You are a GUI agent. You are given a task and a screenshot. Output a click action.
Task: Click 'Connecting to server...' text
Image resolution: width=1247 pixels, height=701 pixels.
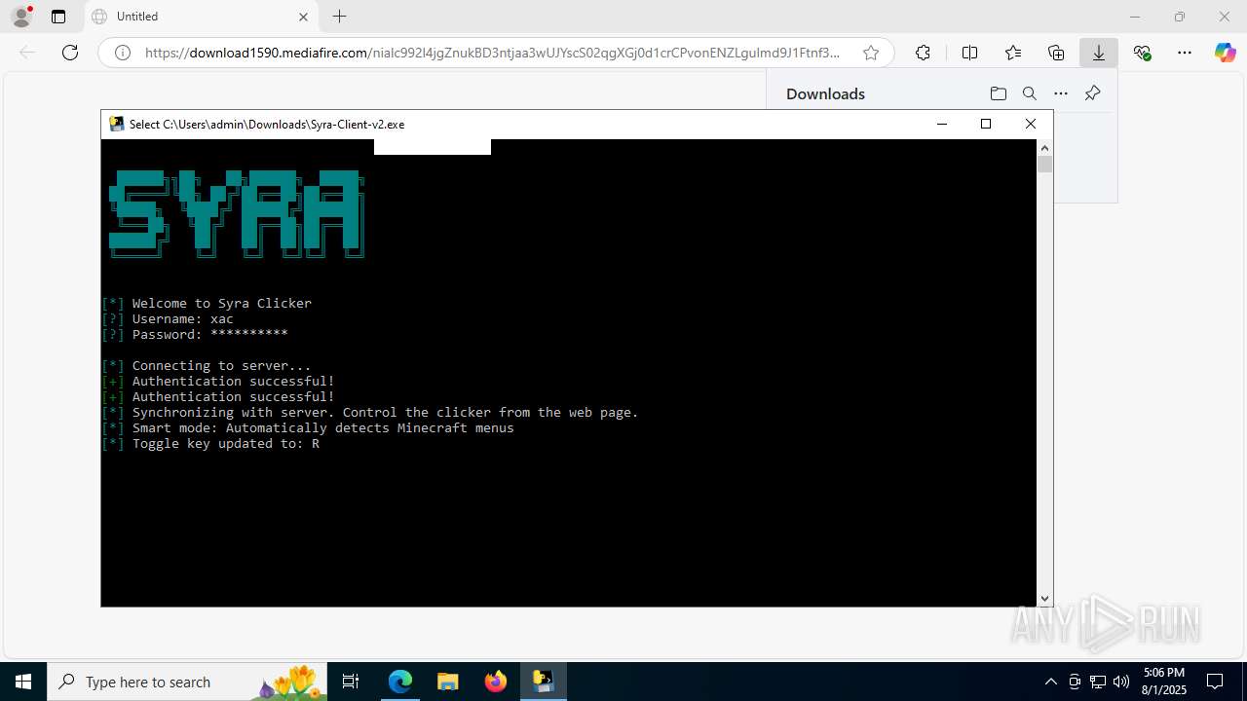click(222, 365)
